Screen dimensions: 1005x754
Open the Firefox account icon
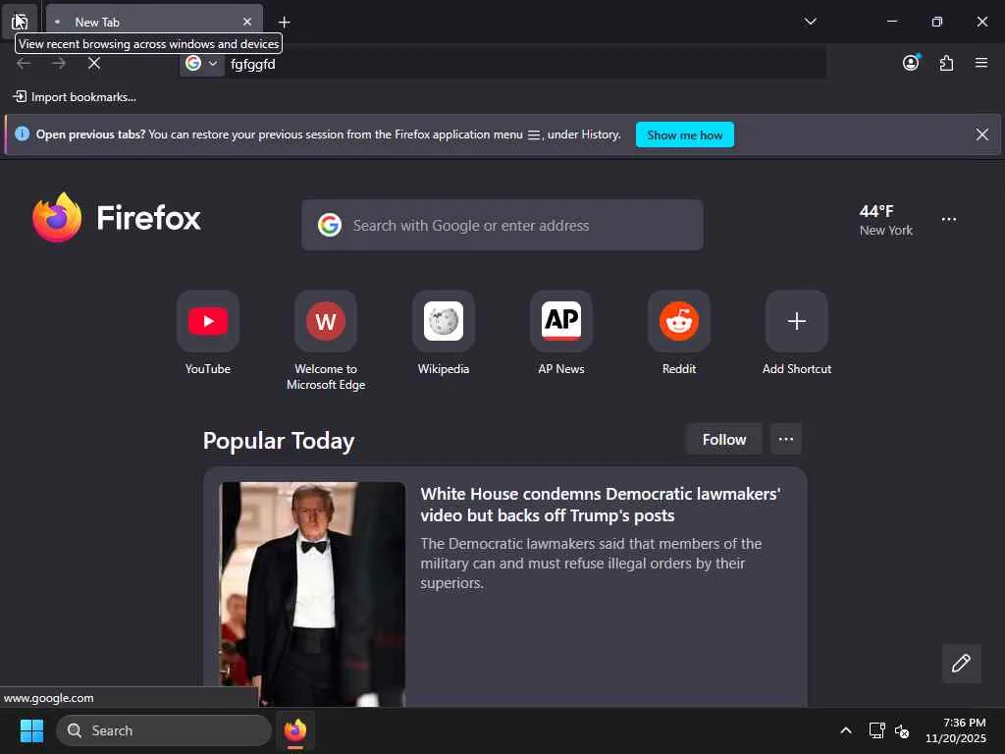(911, 63)
